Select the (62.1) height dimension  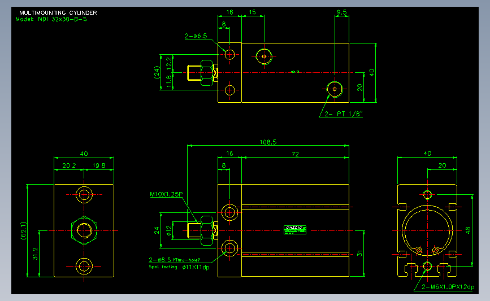pos(23,231)
